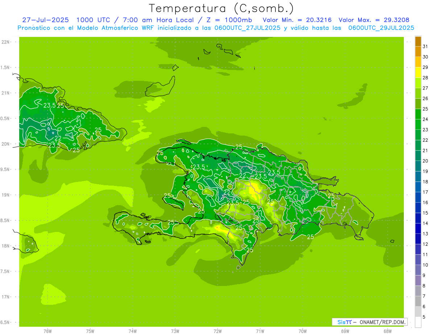
Task: Pick the orange swatch between 29 and 30
Action: 418,62
